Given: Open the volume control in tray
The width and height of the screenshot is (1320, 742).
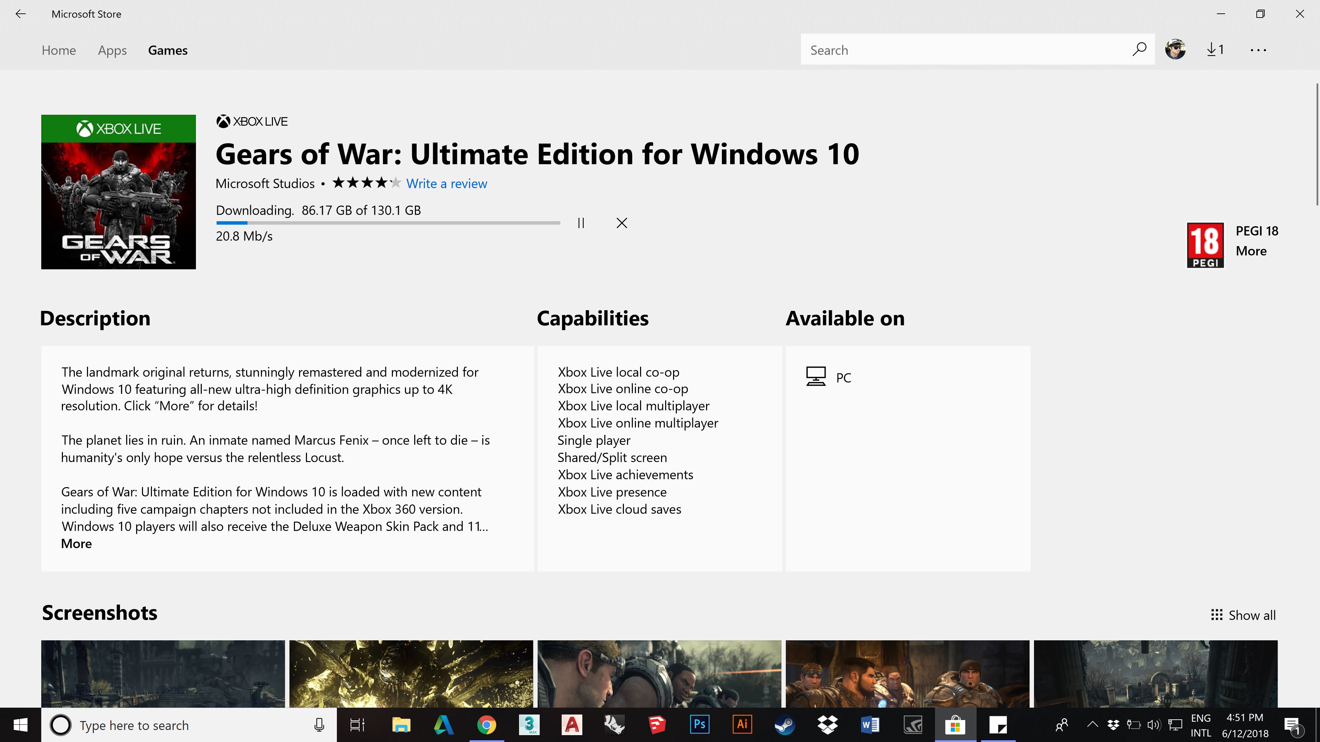Looking at the screenshot, I should [1154, 725].
